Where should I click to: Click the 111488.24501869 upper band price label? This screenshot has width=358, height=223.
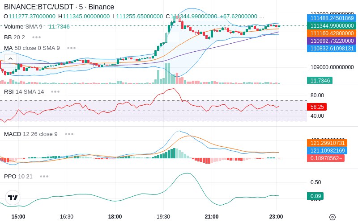[x=332, y=18]
